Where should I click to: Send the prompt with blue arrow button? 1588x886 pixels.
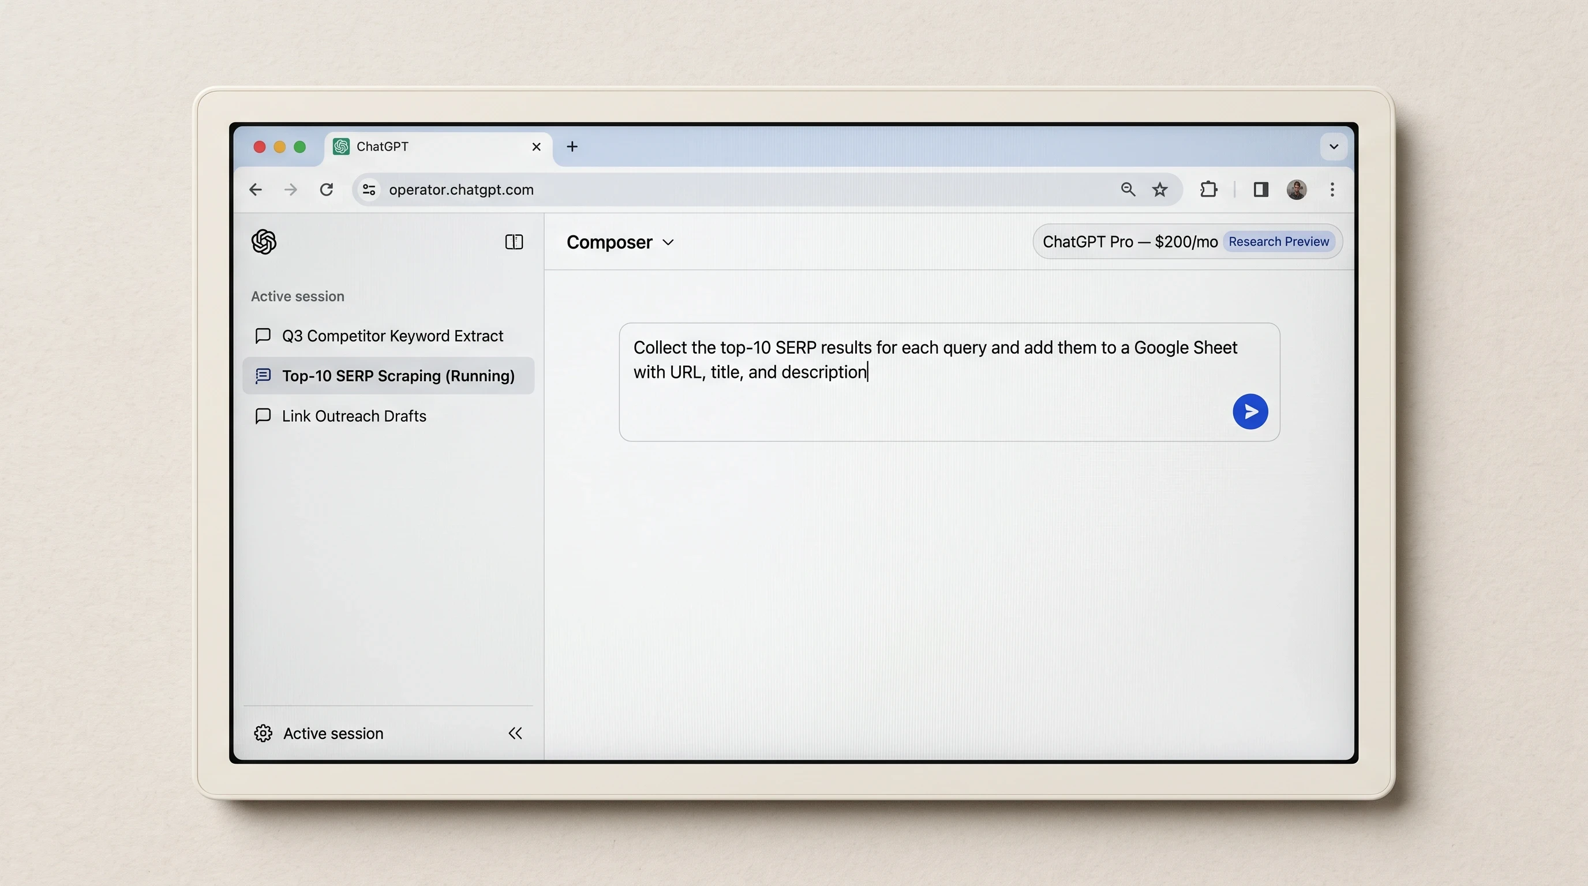point(1250,412)
